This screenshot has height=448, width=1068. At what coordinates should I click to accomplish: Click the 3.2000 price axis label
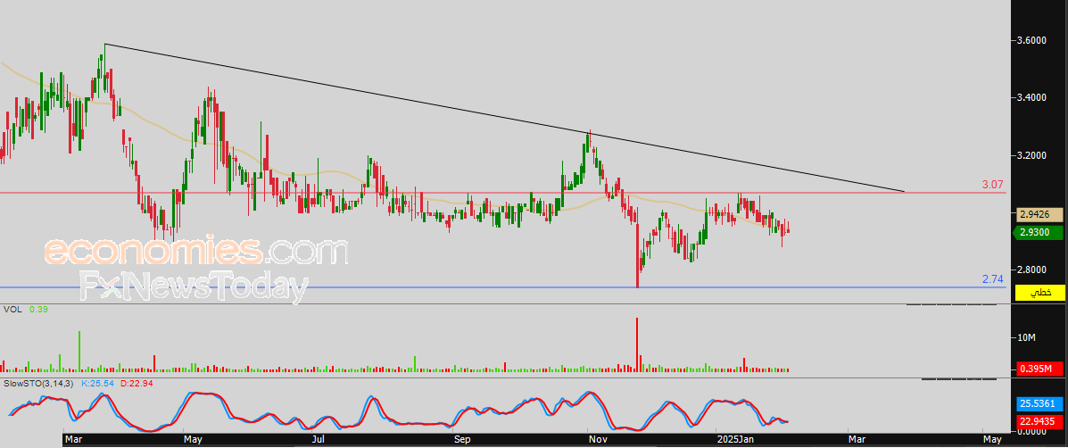click(1033, 155)
